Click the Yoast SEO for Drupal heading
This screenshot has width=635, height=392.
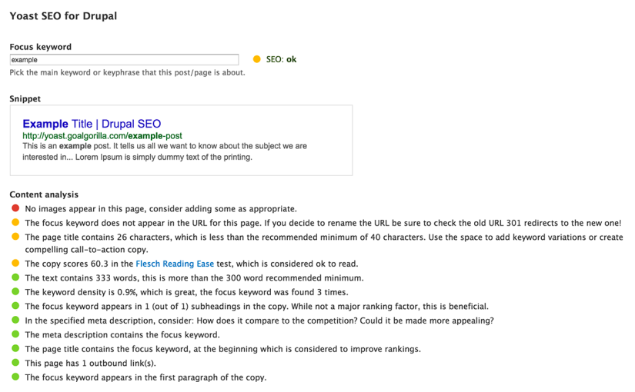coord(63,16)
